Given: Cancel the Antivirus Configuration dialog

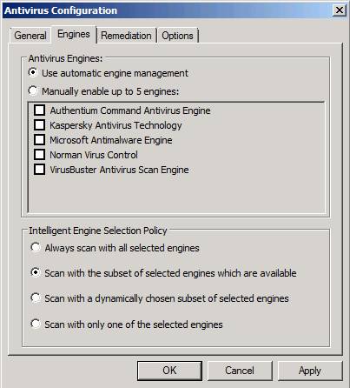Looking at the screenshot, I should pyautogui.click(x=240, y=371).
